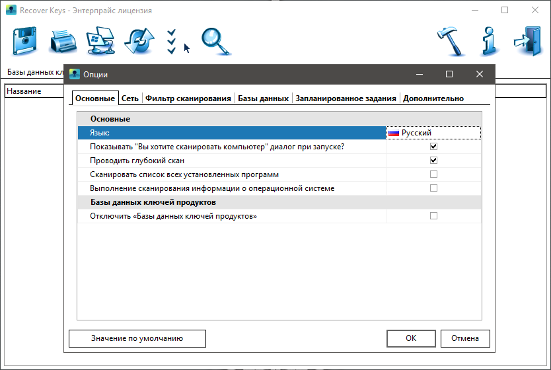The height and width of the screenshot is (370, 551).
Task: Switch to the Сеть tab
Action: (x=130, y=98)
